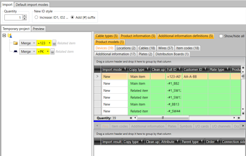The height and width of the screenshot is (156, 246).
Task: Click the location icon beside +PK
Action: click(15, 52)
